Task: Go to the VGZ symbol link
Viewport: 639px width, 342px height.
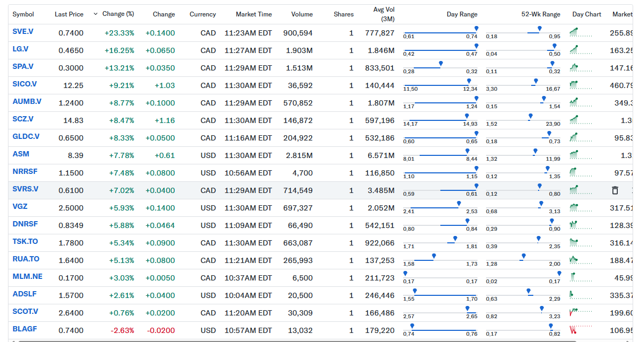Action: click(20, 207)
